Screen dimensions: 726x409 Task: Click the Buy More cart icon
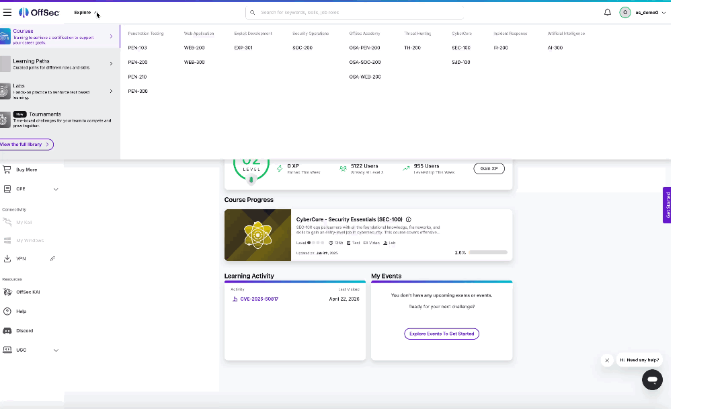pos(7,170)
